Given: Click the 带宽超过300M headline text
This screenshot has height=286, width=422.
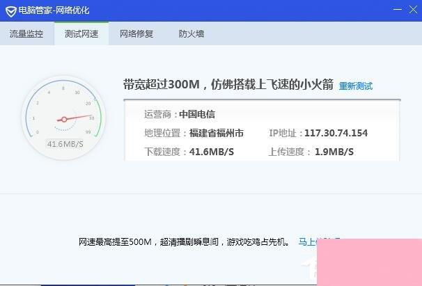Looking at the screenshot, I should pyautogui.click(x=228, y=84).
